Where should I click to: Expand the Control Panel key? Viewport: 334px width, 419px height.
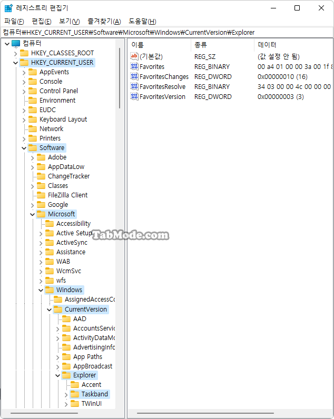point(24,92)
